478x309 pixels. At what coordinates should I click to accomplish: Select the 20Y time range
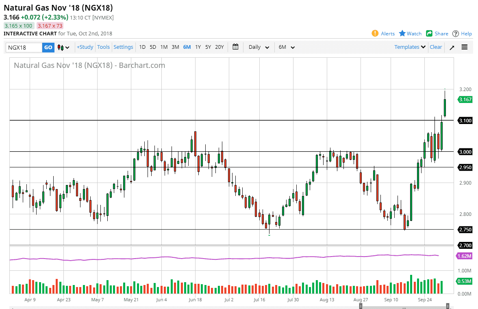[x=219, y=47]
